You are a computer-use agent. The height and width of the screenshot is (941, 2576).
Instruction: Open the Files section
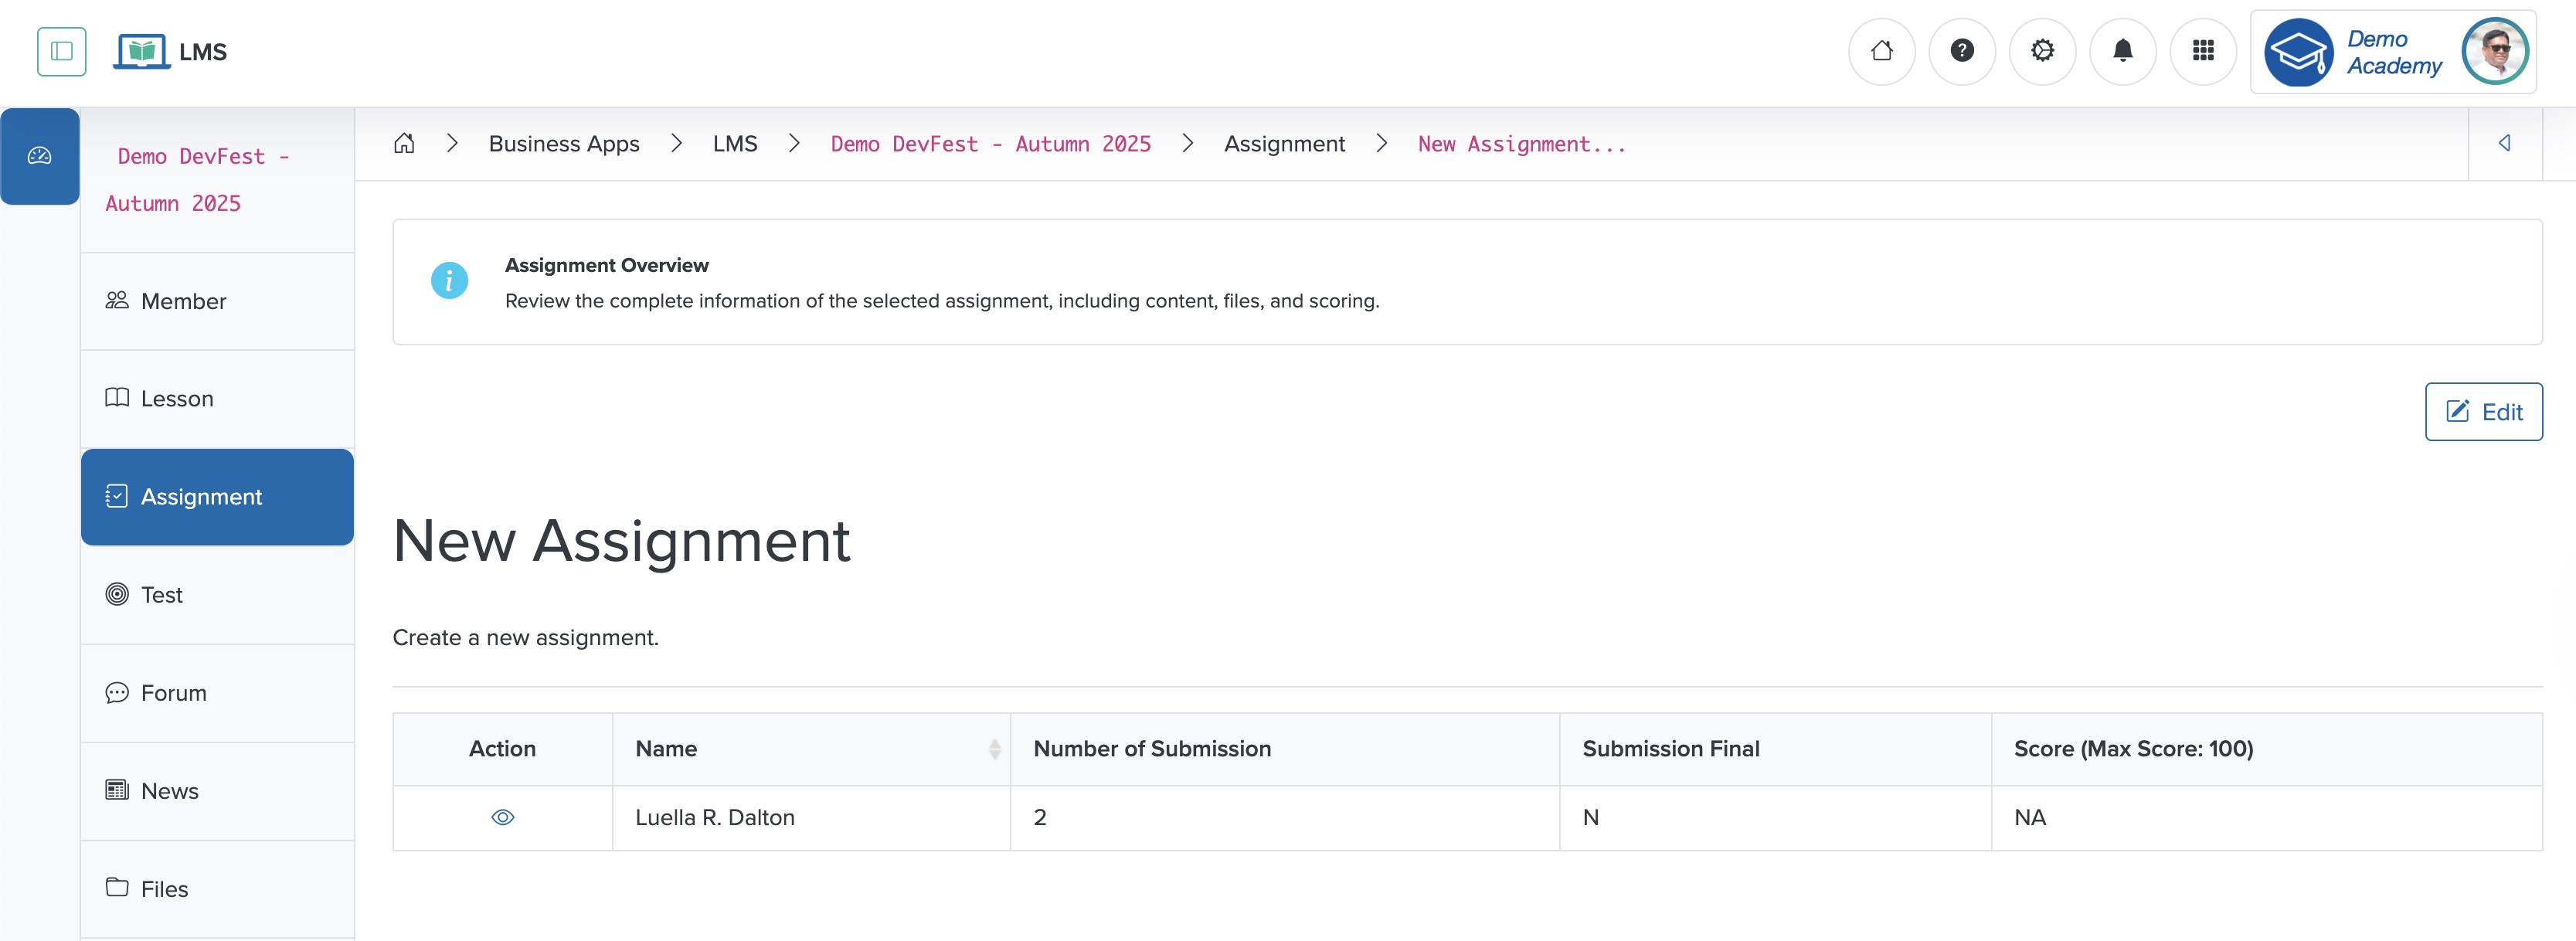point(163,888)
